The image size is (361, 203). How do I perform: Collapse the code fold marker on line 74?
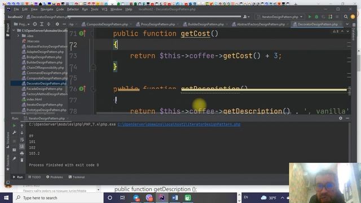coord(93,67)
